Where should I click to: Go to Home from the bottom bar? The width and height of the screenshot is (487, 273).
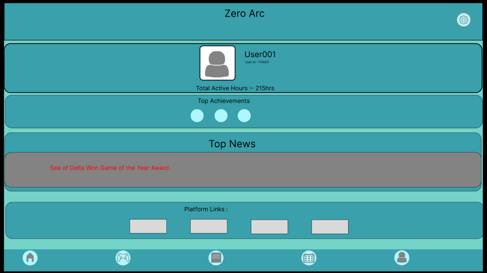(x=30, y=258)
